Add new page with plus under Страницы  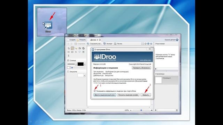point(156,110)
